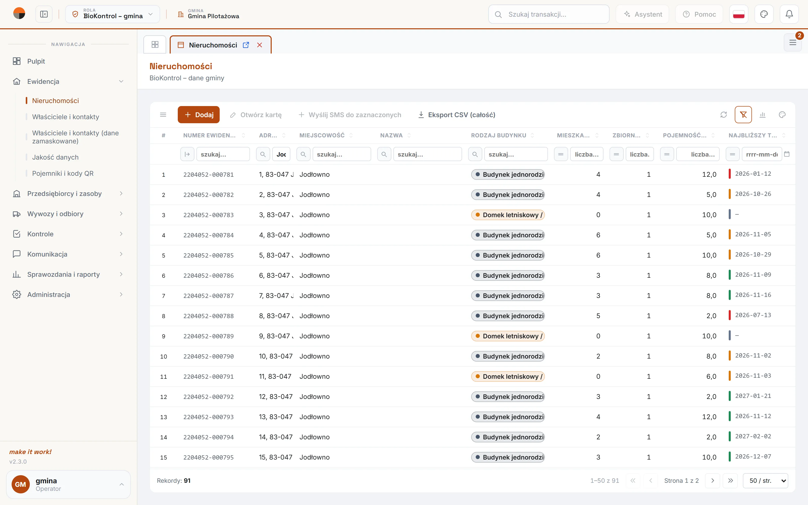808x505 pixels.
Task: Clear filters using the funnel icon
Action: 743,115
